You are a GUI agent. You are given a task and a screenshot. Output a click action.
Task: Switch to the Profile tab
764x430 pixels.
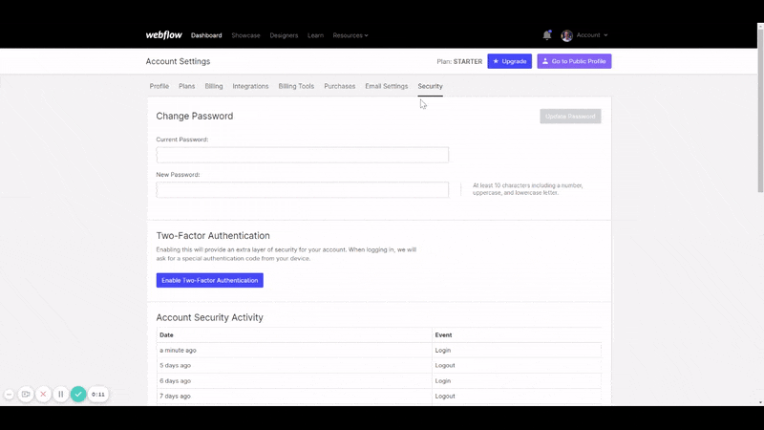click(x=159, y=86)
